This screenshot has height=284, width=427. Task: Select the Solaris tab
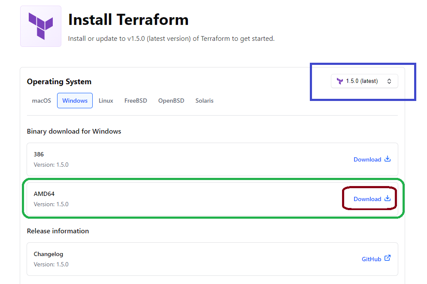(204, 101)
